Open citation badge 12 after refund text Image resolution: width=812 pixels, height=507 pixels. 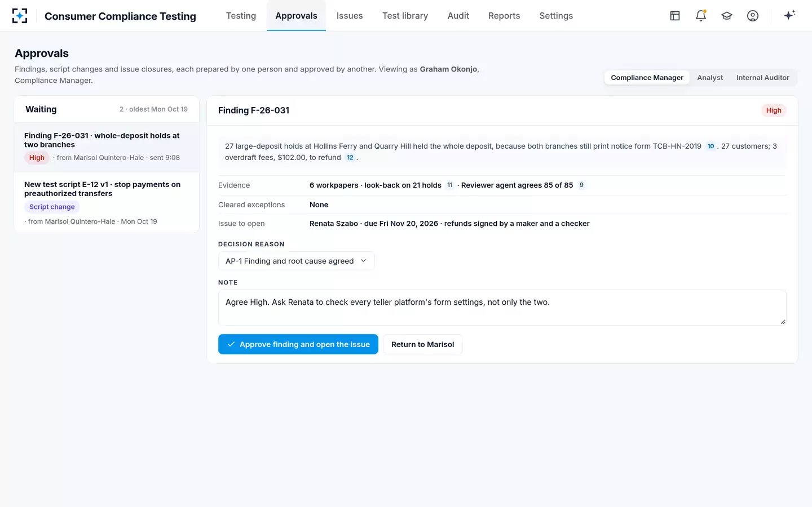click(350, 158)
